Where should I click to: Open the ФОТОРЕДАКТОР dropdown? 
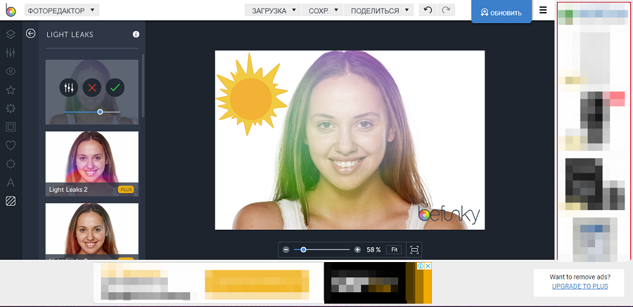[x=62, y=11]
